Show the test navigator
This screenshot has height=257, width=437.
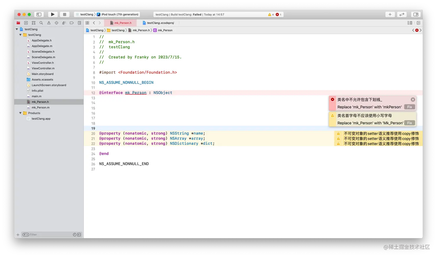coord(56,23)
